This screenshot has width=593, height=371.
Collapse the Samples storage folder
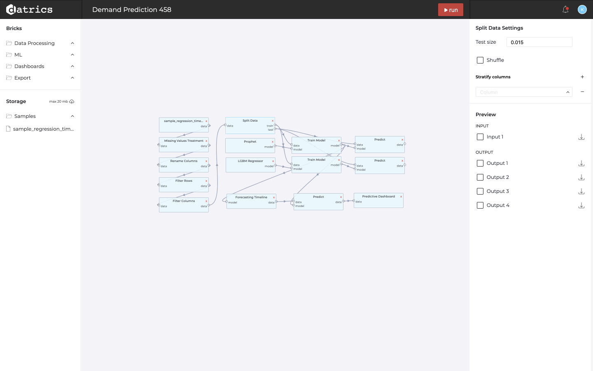coord(72,116)
